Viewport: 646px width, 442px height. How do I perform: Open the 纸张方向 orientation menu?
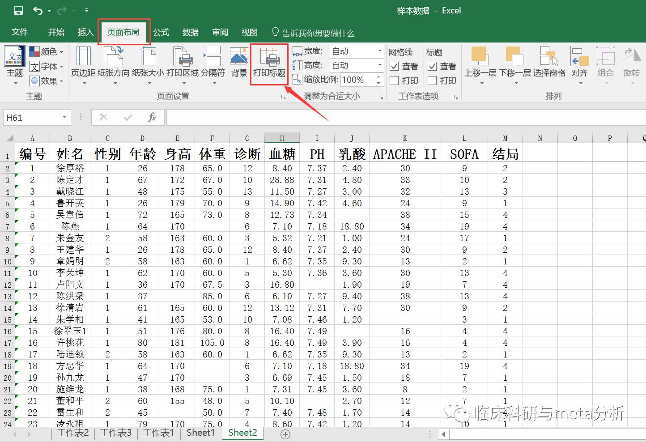pos(114,65)
